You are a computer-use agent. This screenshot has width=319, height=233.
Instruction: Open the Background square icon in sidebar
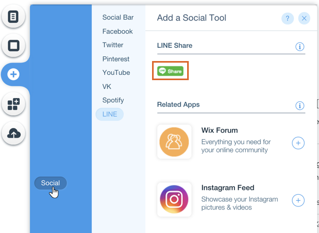click(13, 46)
